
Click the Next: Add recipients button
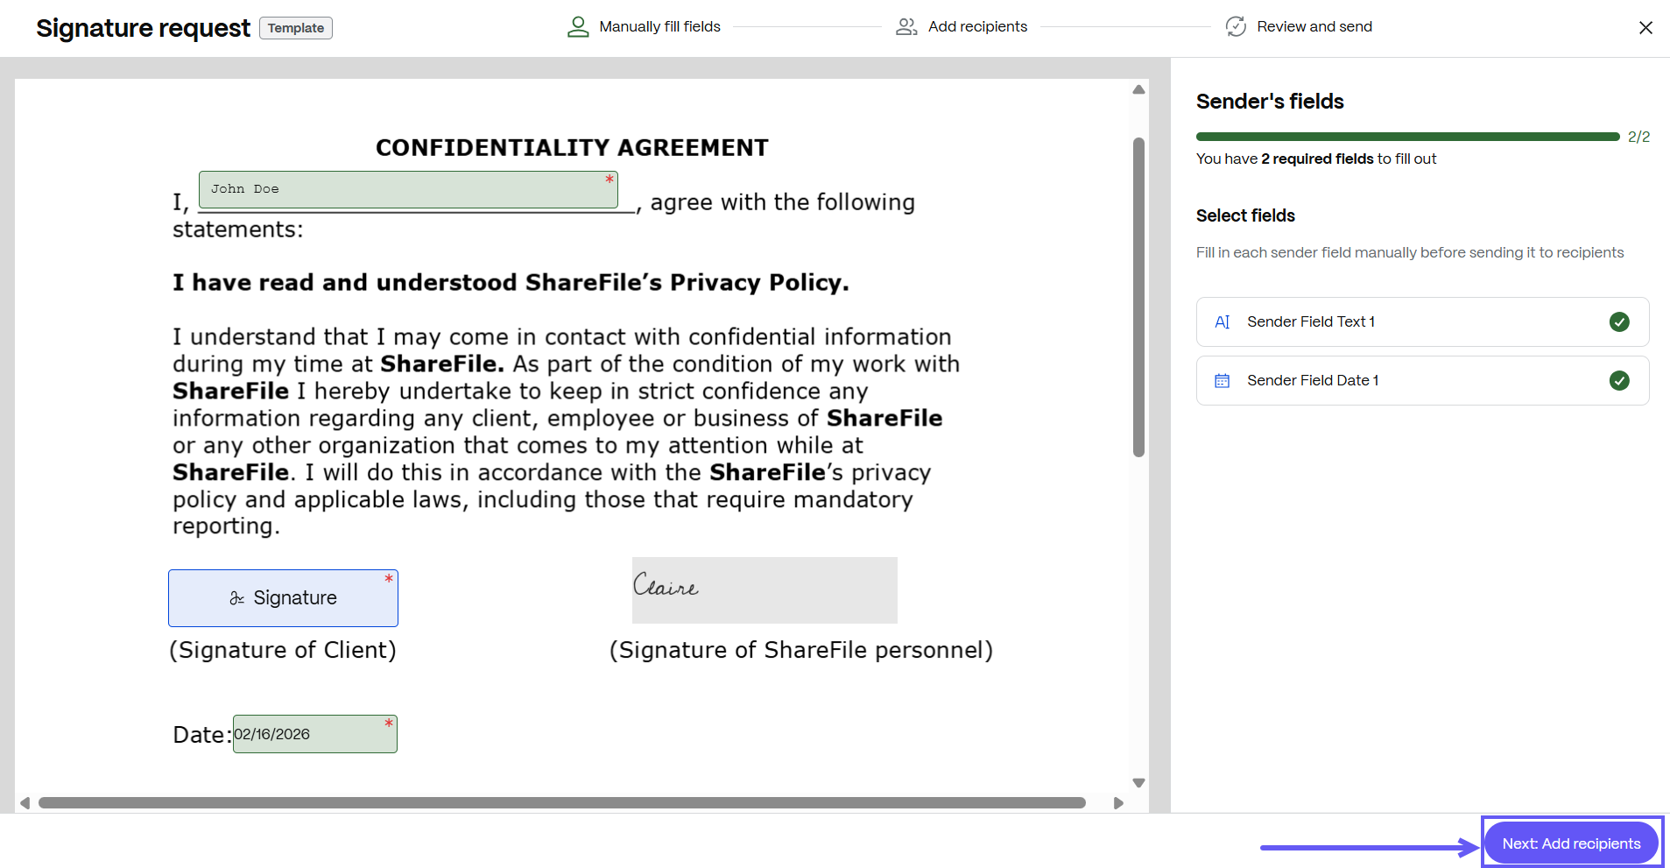1571,843
